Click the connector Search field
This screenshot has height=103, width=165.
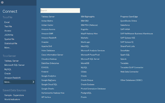(60, 11)
